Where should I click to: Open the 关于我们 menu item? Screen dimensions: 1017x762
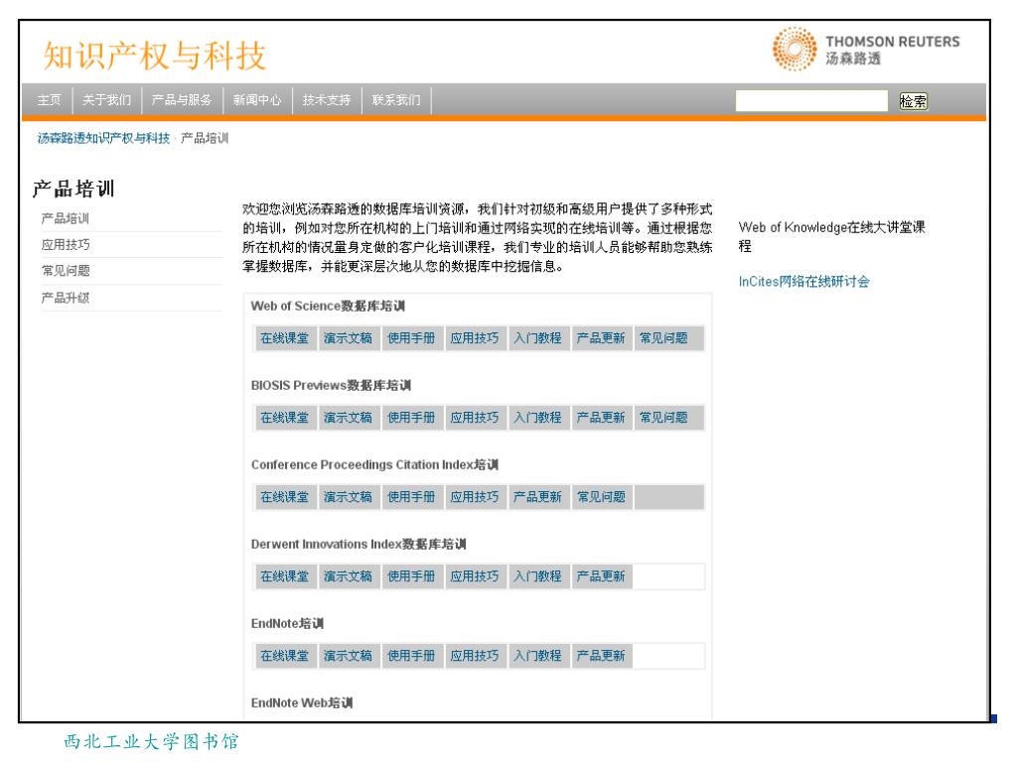107,100
